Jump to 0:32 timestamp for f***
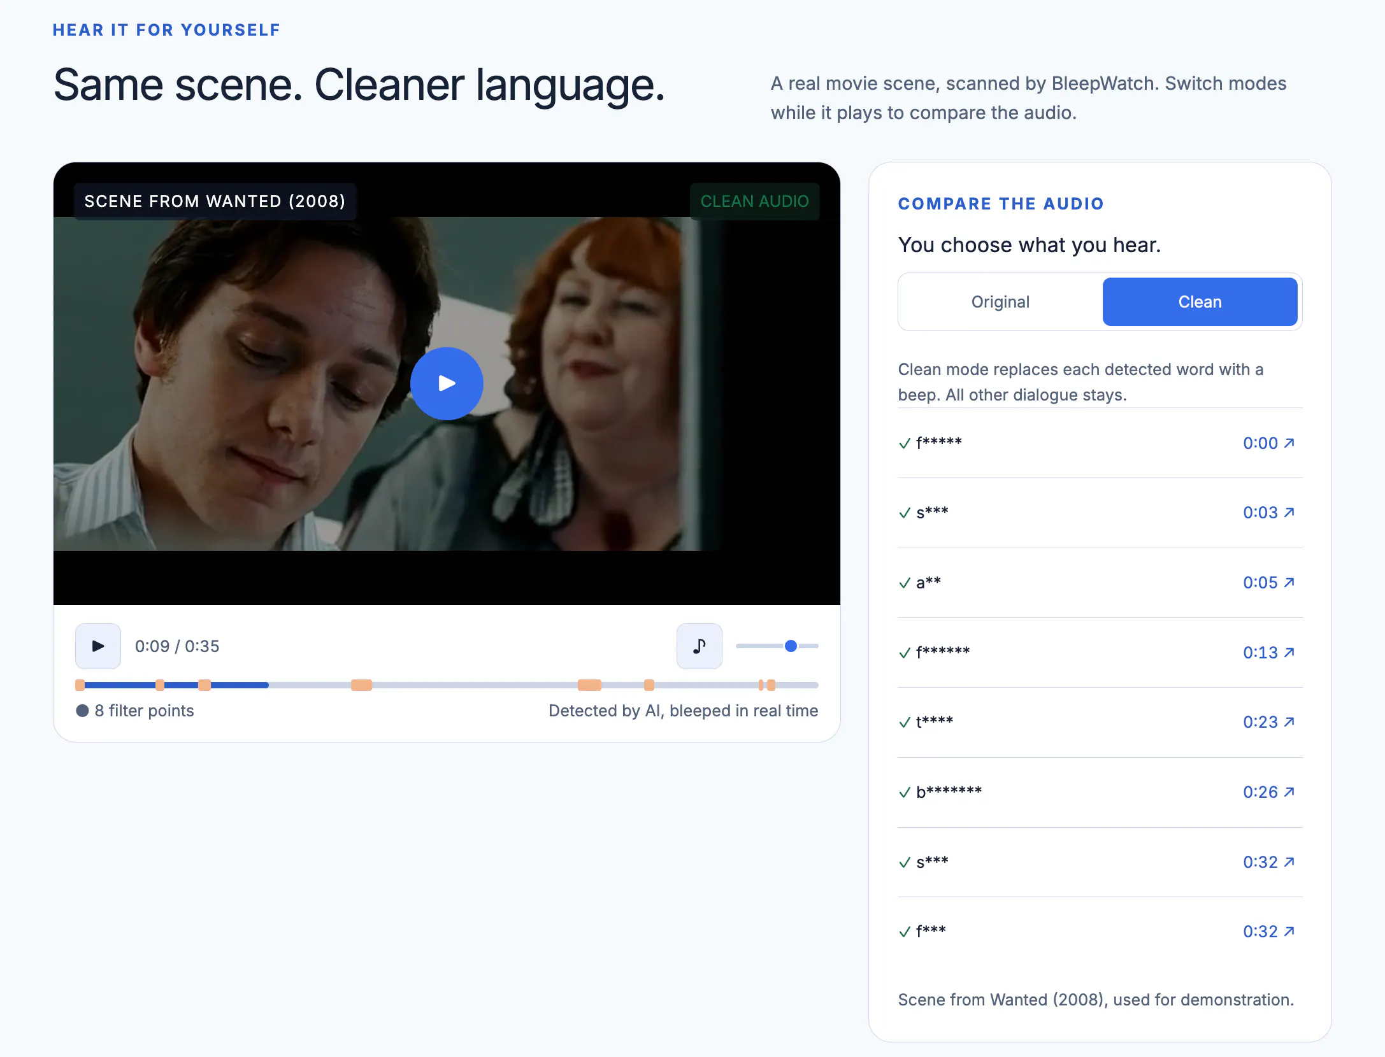The image size is (1385, 1057). (x=1268, y=932)
